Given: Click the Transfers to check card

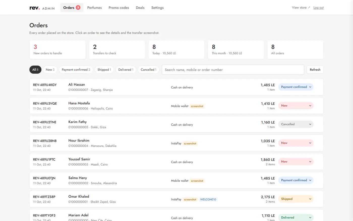Looking at the screenshot, I should (117, 50).
